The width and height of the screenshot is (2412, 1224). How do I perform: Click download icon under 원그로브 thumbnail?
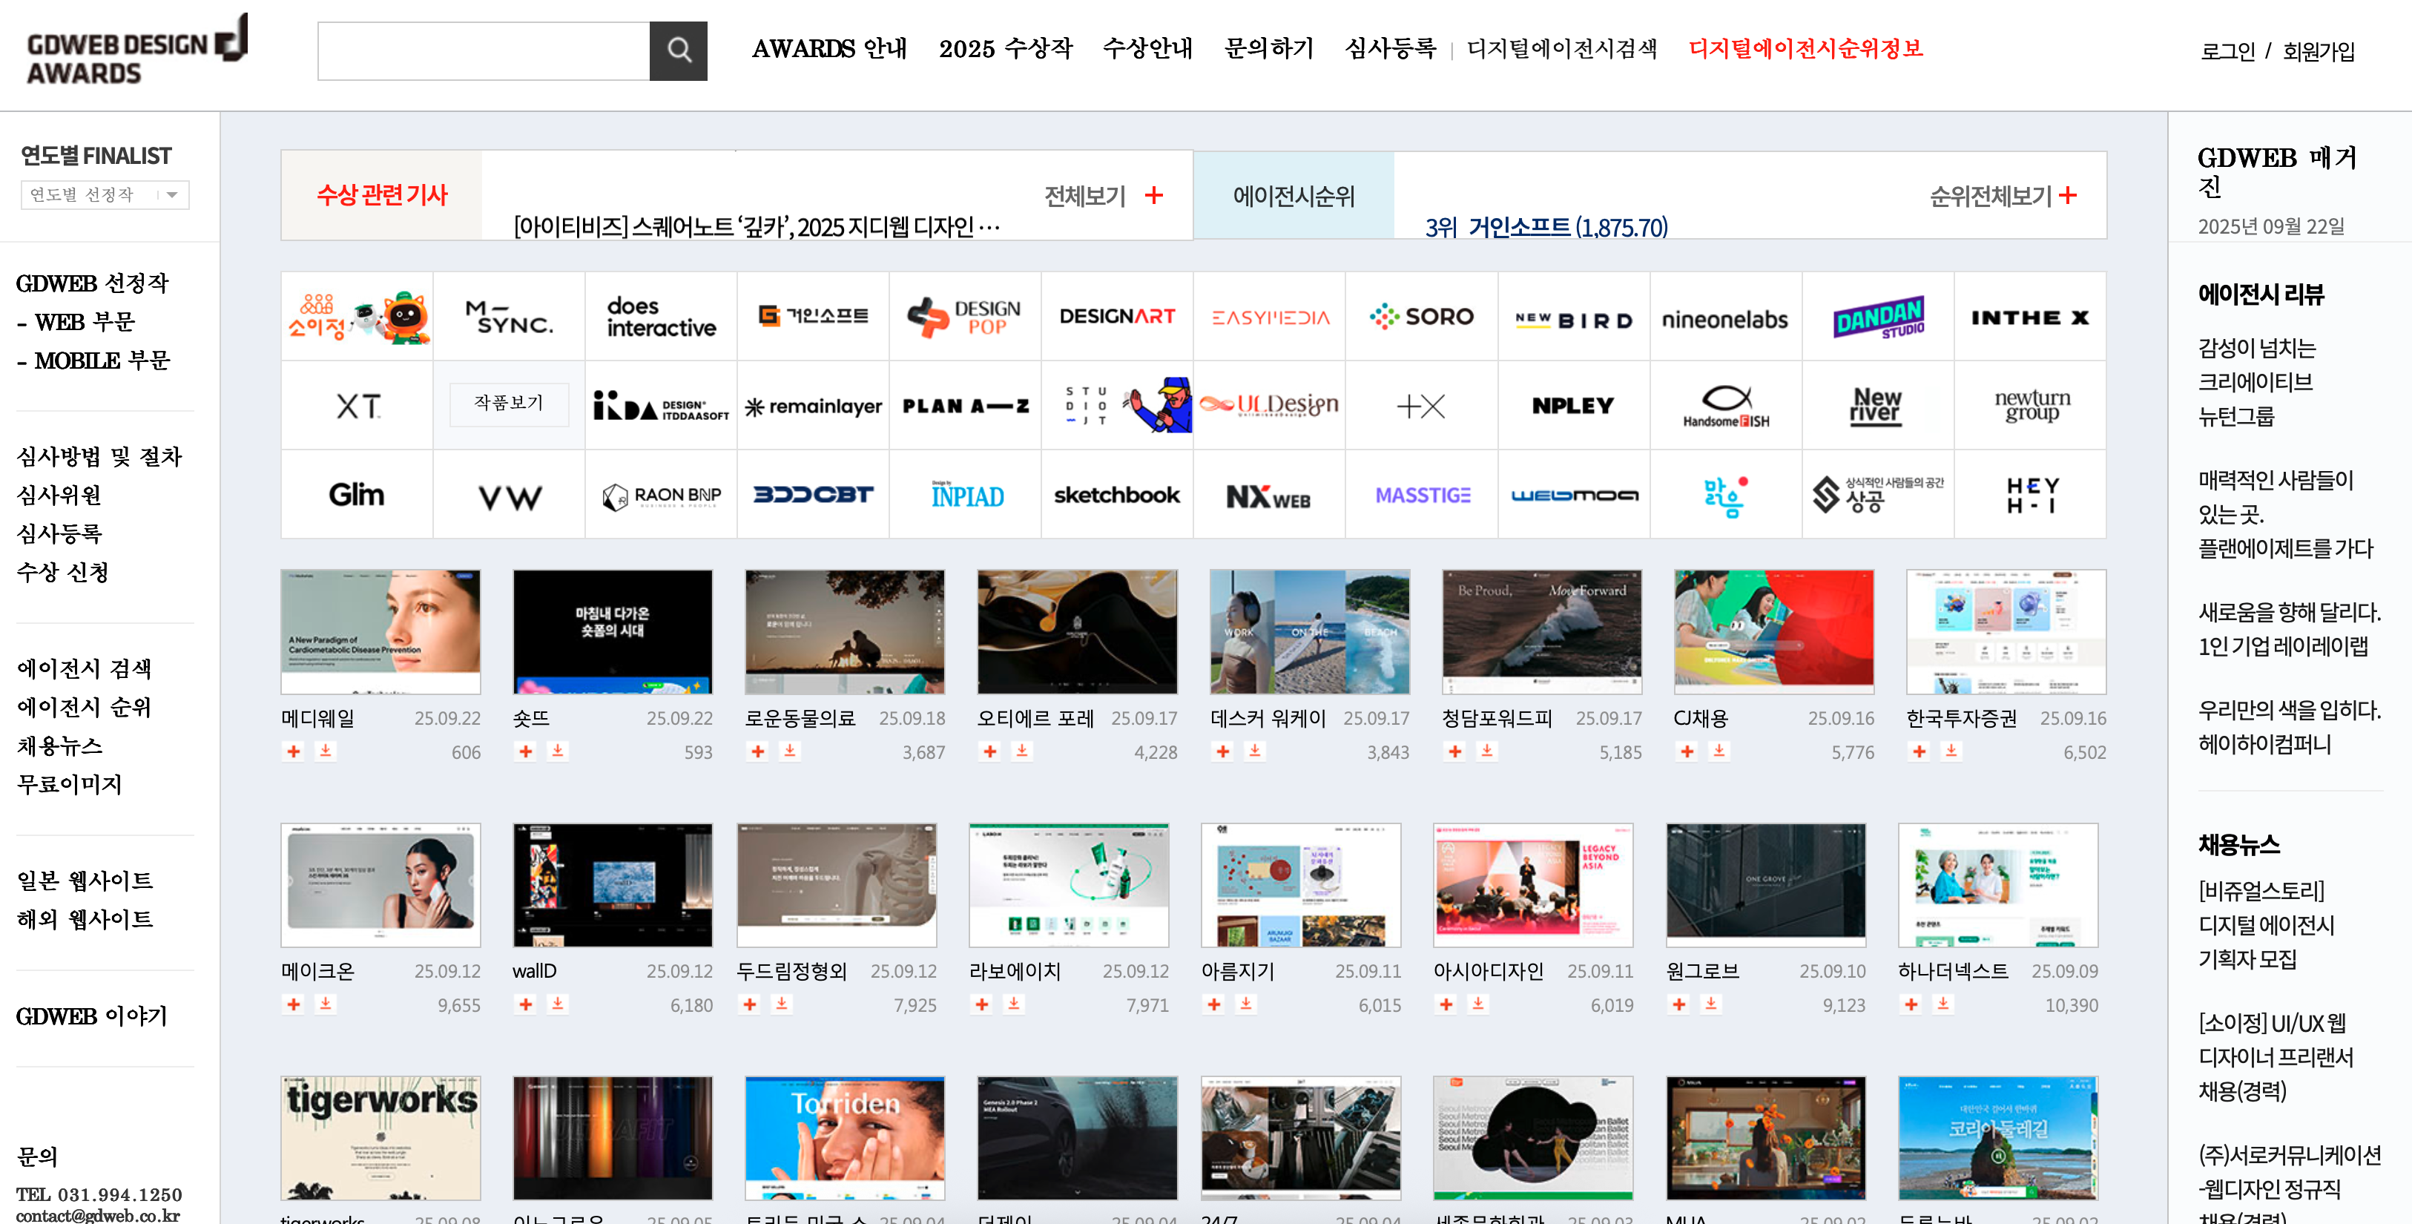pos(1710,1004)
